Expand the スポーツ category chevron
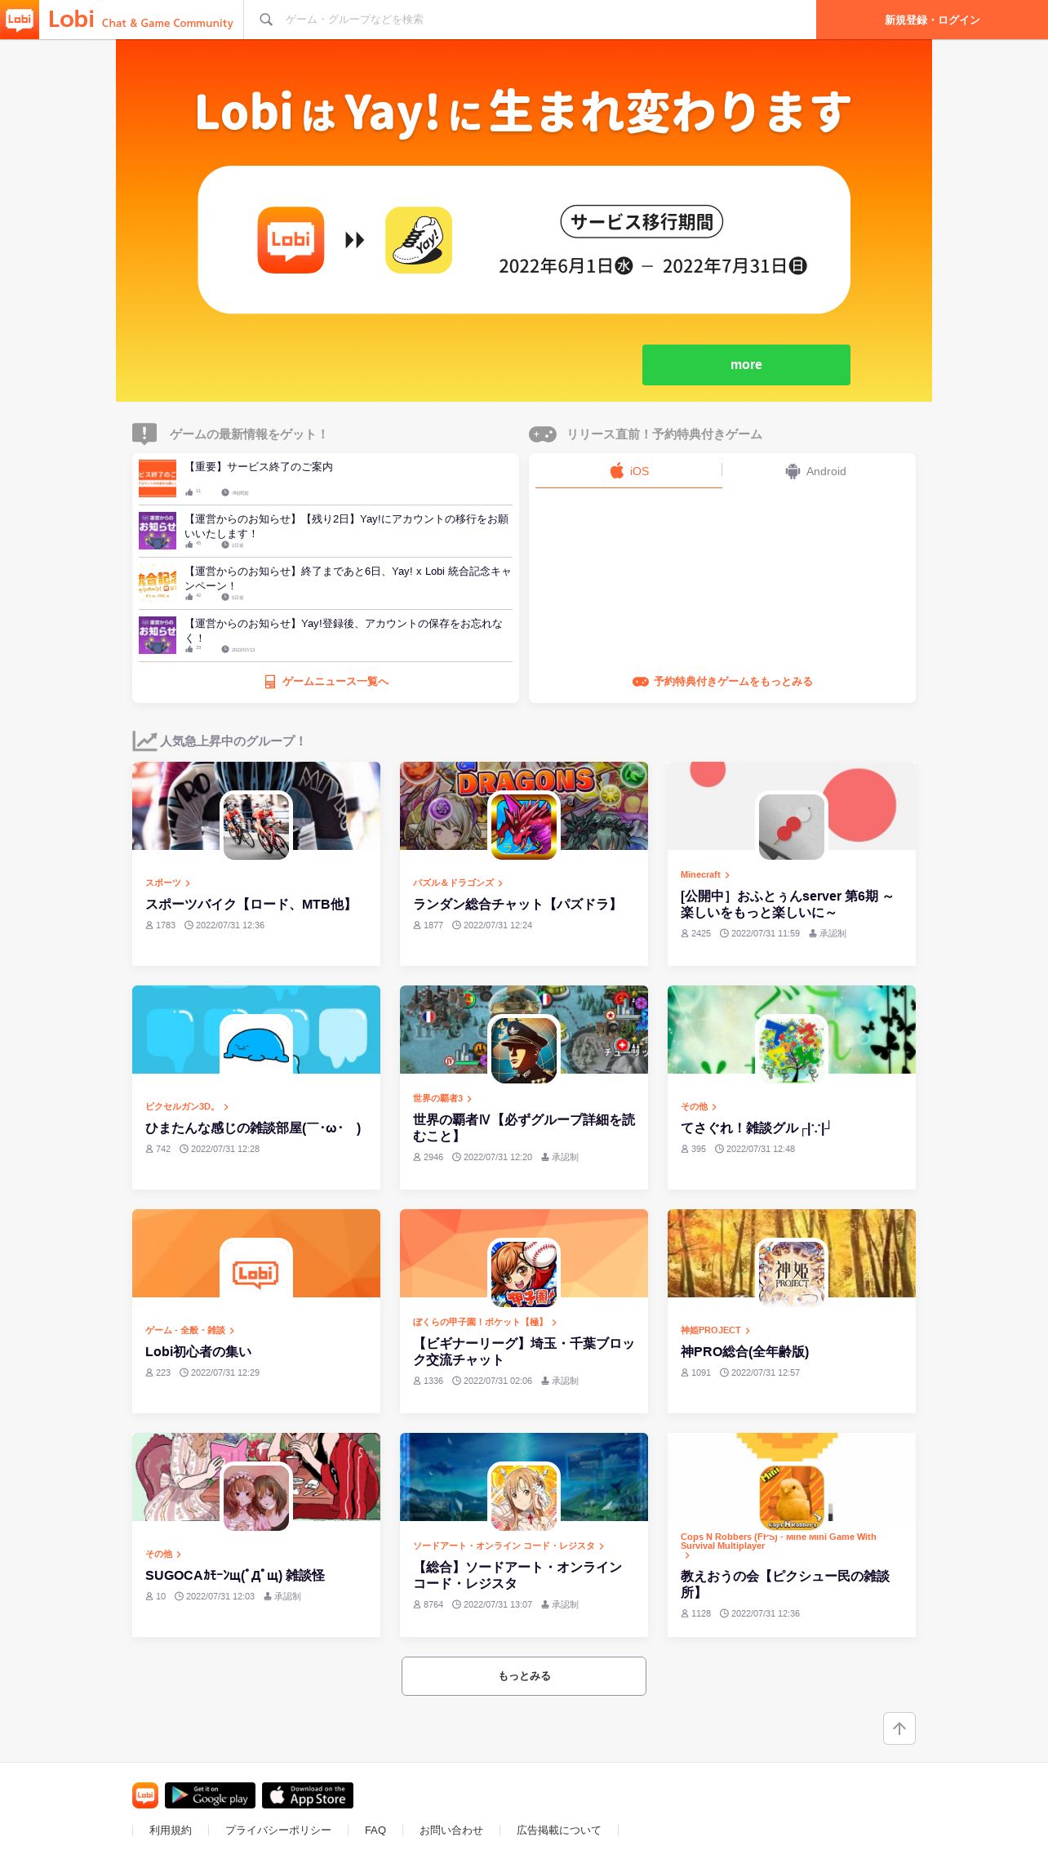1048x1855 pixels. coord(188,883)
